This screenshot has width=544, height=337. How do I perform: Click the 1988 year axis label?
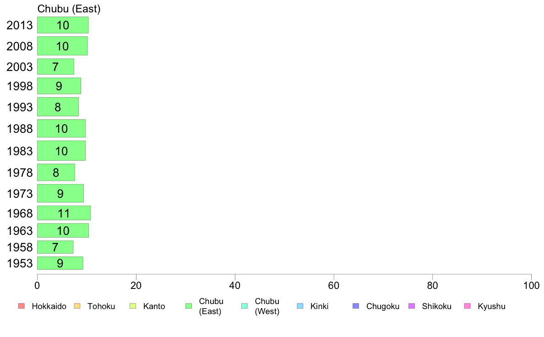tap(20, 129)
